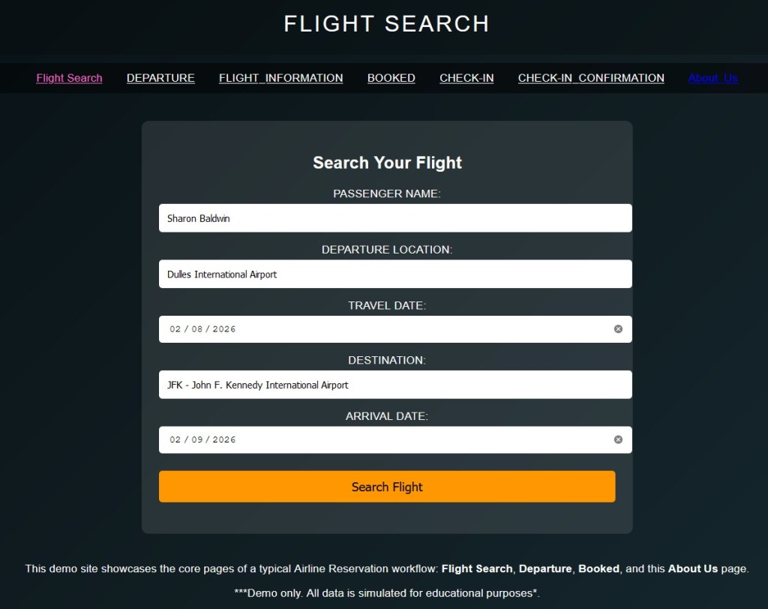Screen dimensions: 768x609
Task: Open the Flight Search nav link
Action: coord(69,78)
